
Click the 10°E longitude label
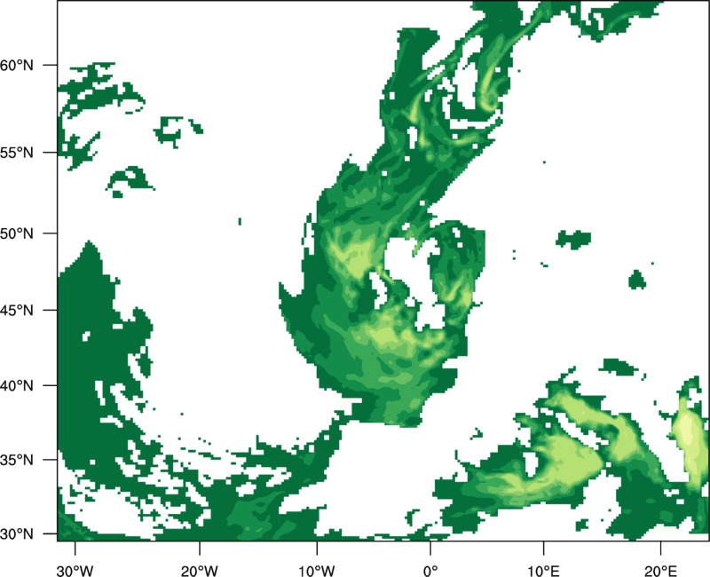pos(543,571)
